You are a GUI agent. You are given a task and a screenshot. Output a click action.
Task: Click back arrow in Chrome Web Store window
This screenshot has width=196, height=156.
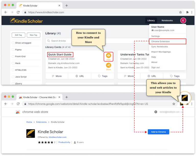click(x=6, y=104)
